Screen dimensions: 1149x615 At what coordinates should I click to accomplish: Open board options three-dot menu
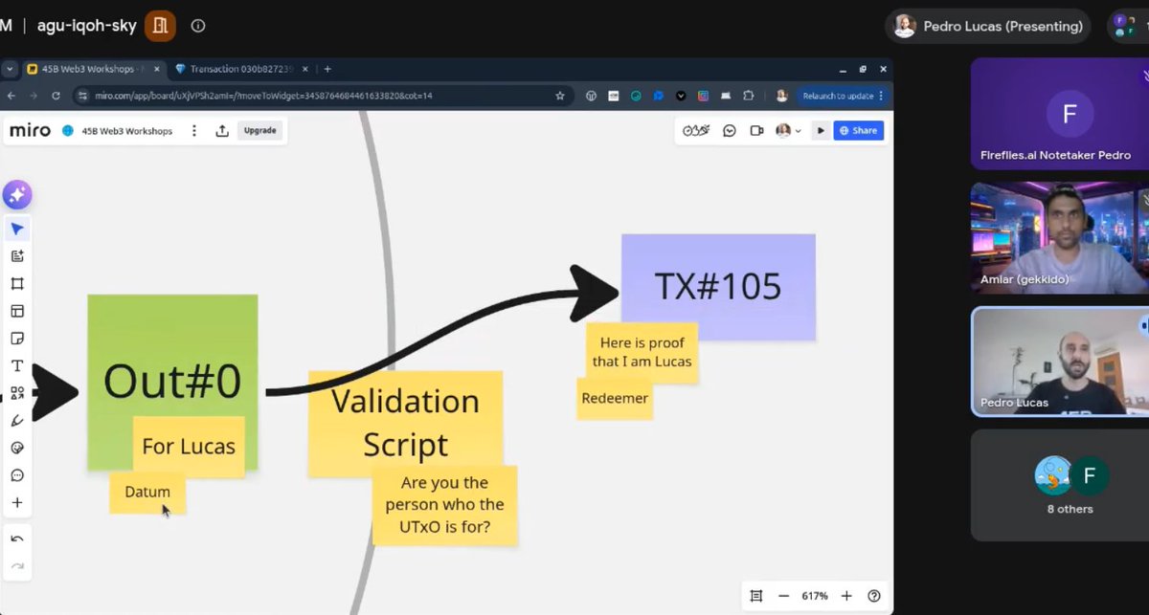(x=194, y=131)
